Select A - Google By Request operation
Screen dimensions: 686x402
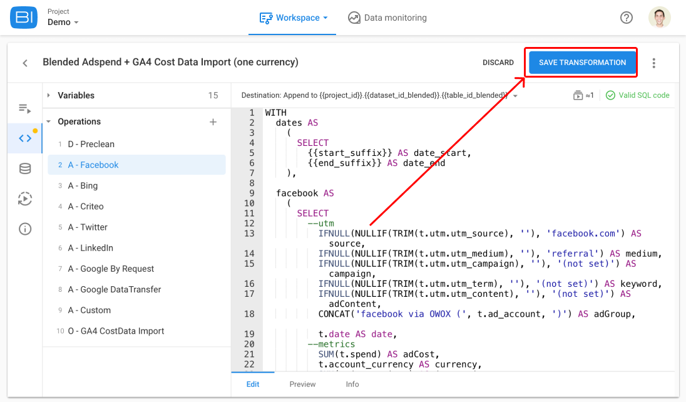[x=136, y=269]
